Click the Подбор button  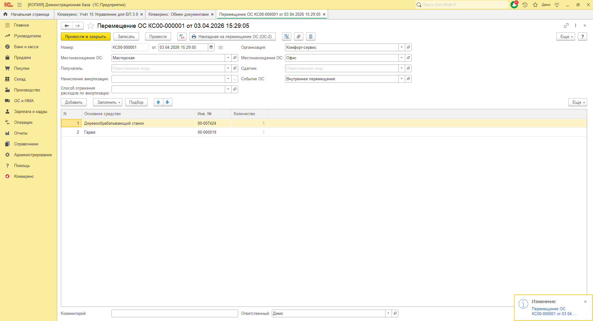136,102
